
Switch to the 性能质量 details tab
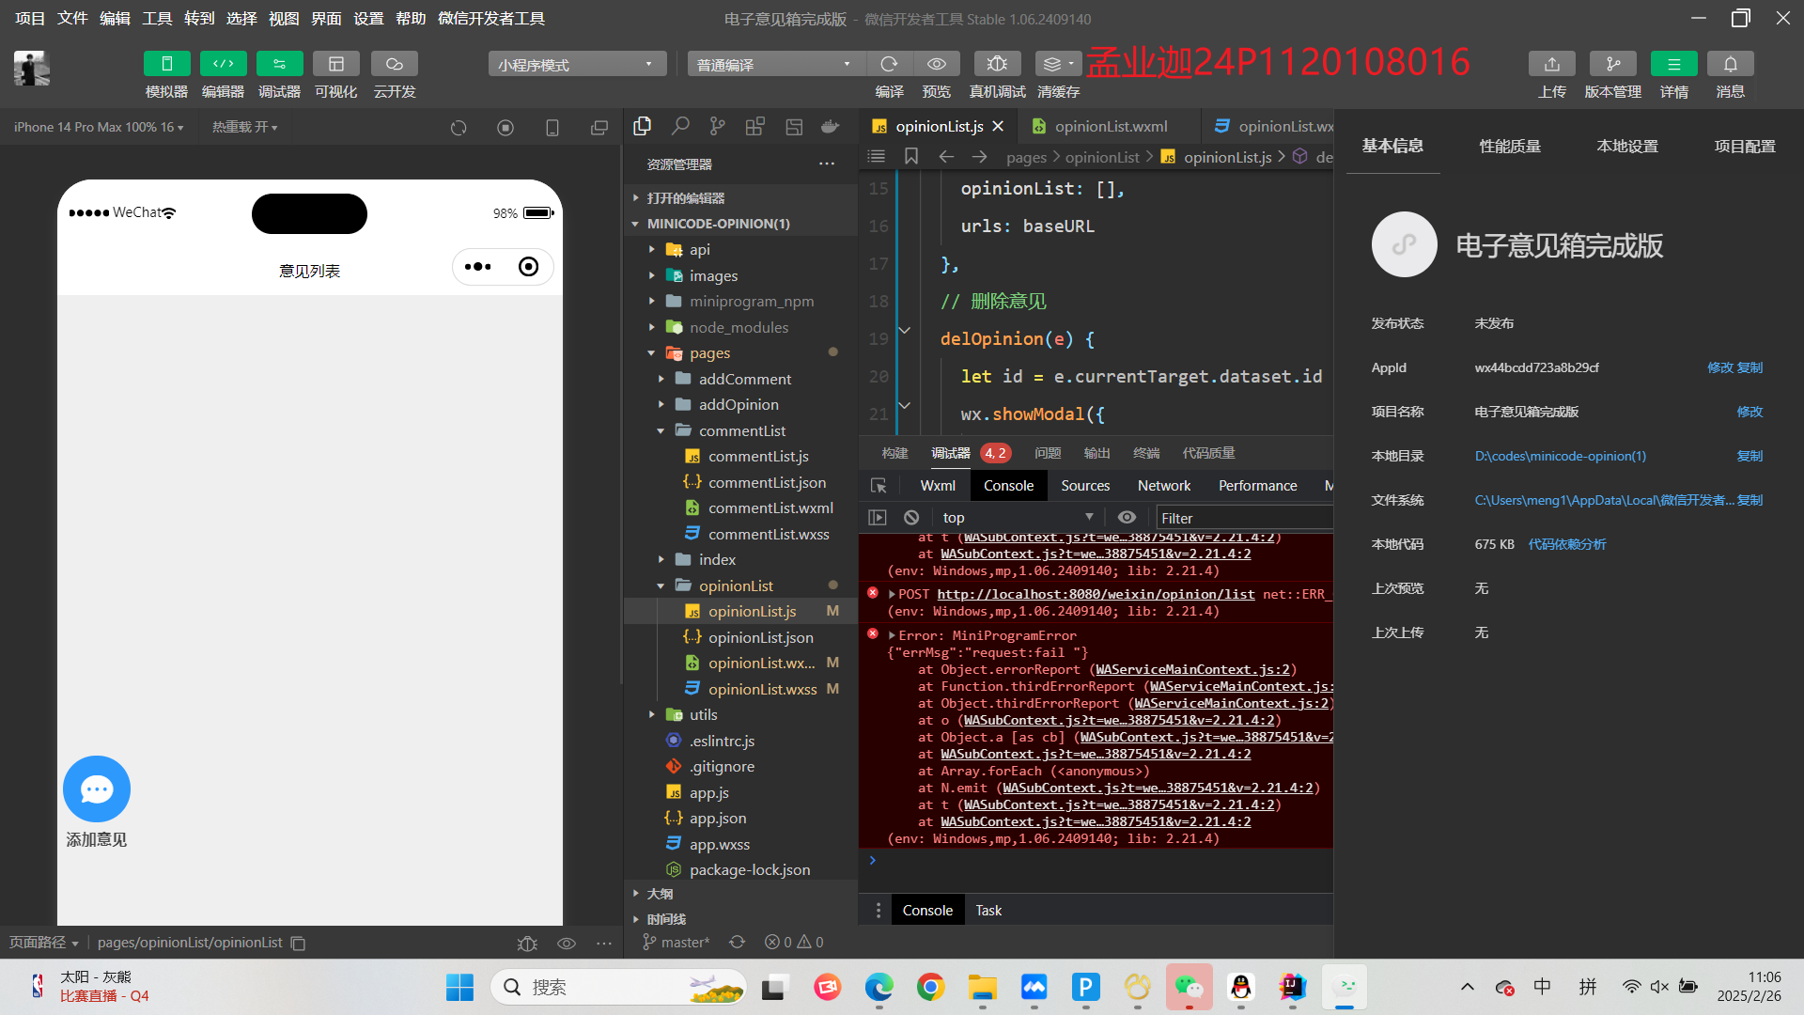click(x=1510, y=147)
